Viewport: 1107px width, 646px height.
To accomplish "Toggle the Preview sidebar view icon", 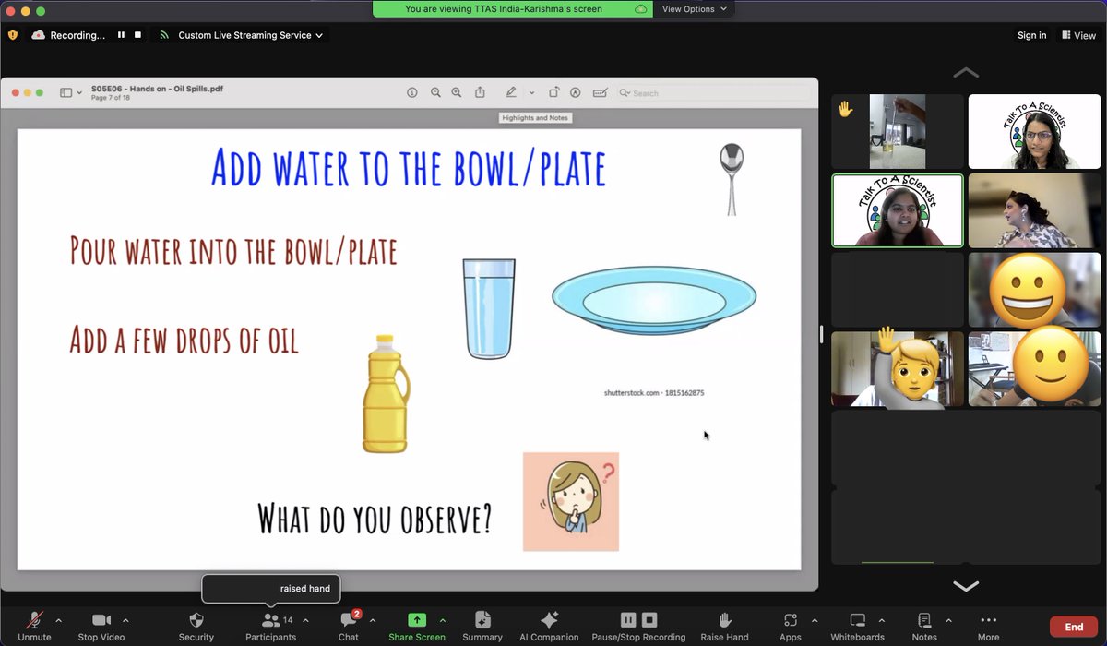I will (65, 92).
